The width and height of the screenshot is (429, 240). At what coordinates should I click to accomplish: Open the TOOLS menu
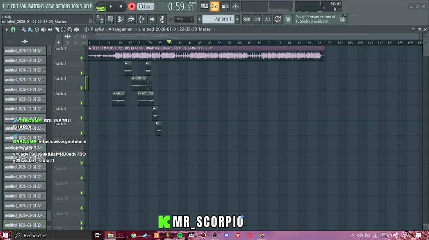(x=77, y=6)
